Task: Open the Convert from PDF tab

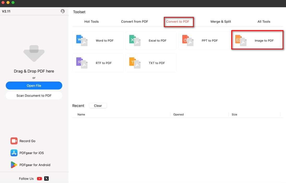Action: click(135, 22)
